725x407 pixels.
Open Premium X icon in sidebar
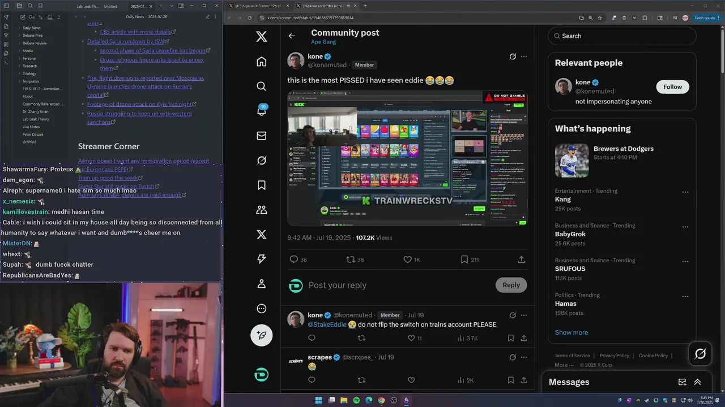pos(261,235)
